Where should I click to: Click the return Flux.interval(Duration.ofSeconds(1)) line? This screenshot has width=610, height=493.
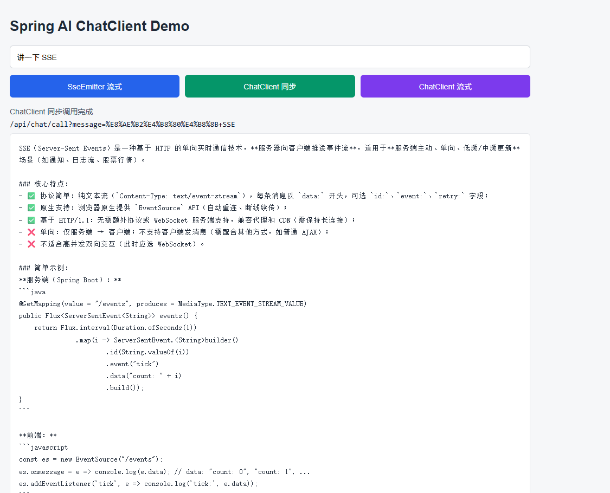pos(115,328)
